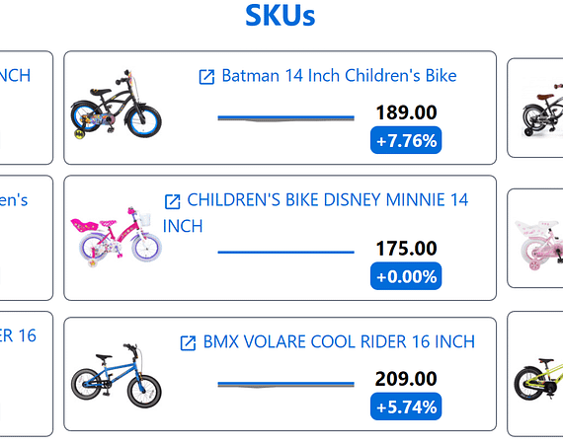
Task: Click the light pink bike thumbnail at right
Action: 538,245
